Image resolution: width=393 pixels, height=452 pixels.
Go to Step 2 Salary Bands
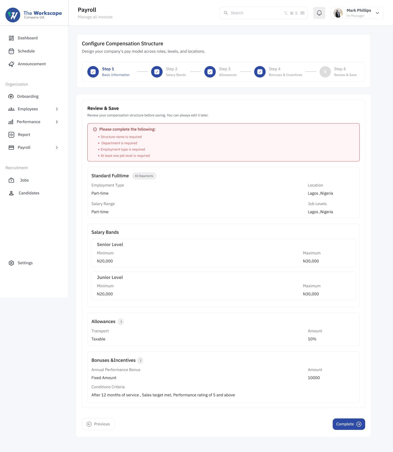168,72
